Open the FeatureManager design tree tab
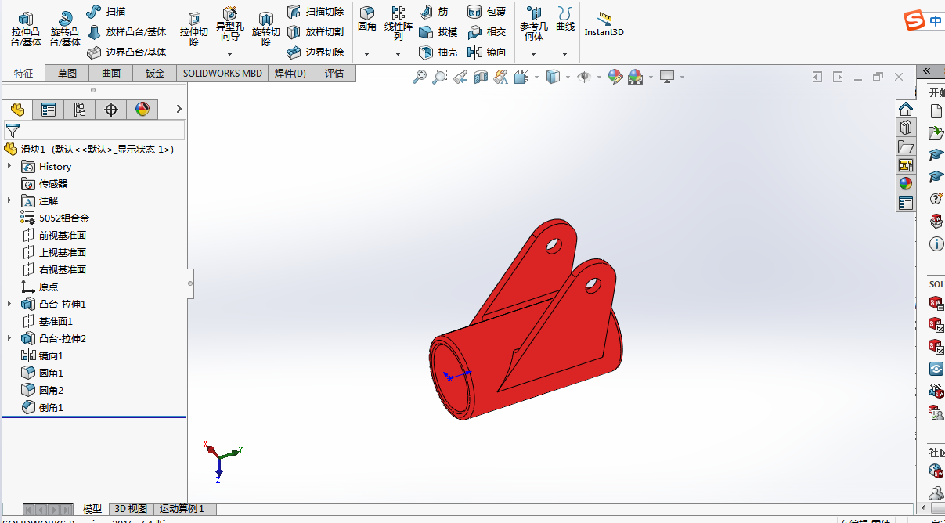The image size is (945, 523). (17, 110)
